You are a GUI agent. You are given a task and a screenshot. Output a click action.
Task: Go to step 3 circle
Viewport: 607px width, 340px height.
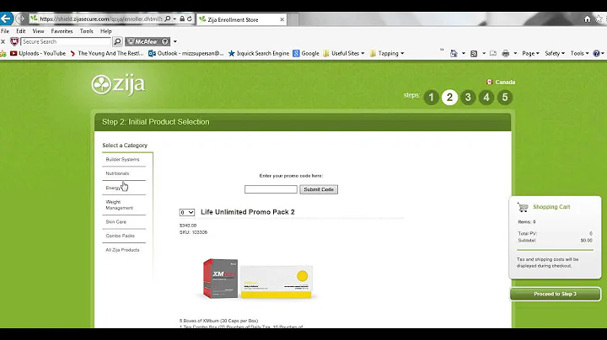[x=468, y=98]
